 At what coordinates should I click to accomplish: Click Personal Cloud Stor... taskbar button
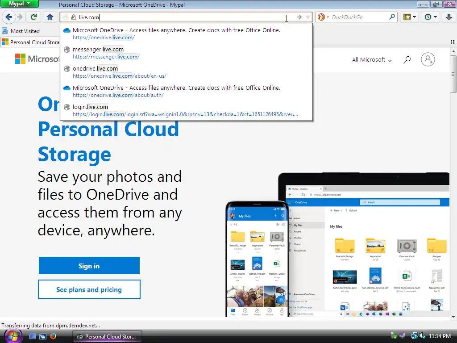[107, 336]
